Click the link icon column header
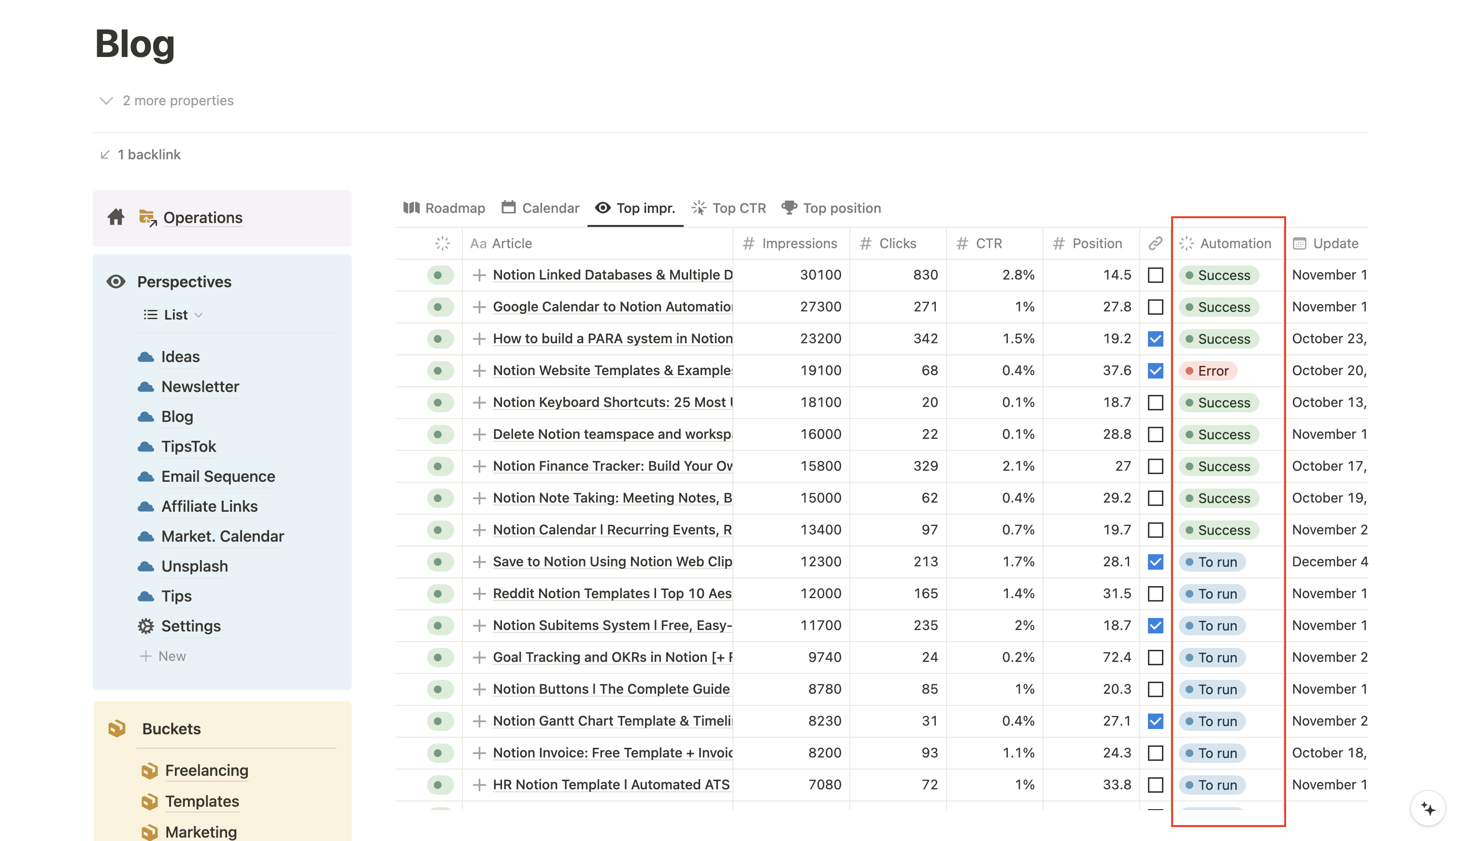 click(1155, 243)
